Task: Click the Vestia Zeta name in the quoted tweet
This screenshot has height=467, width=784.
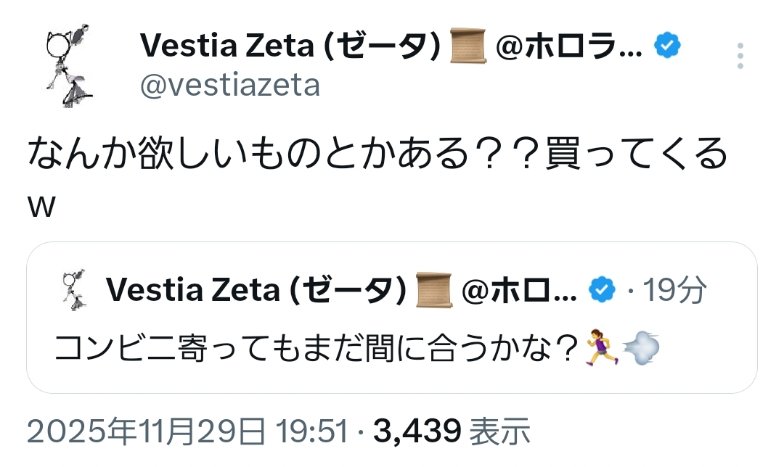Action: click(256, 291)
